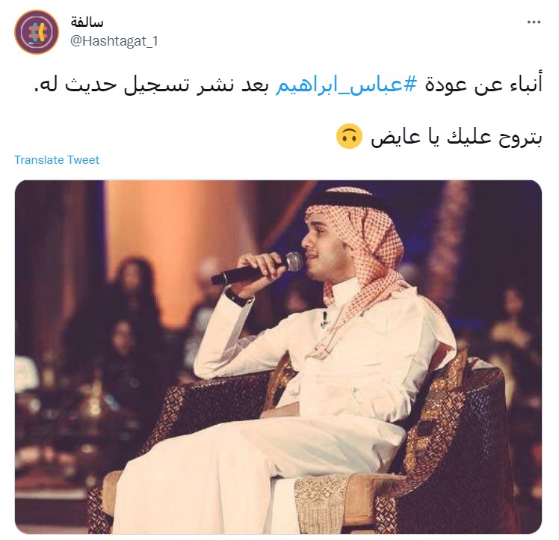Click Translate Tweet
559x540 pixels.
[57, 160]
